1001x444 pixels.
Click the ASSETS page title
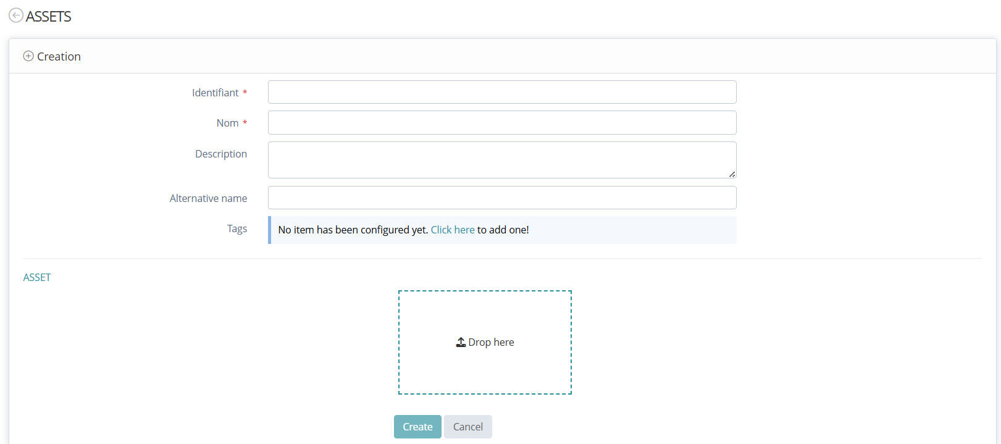tap(49, 17)
